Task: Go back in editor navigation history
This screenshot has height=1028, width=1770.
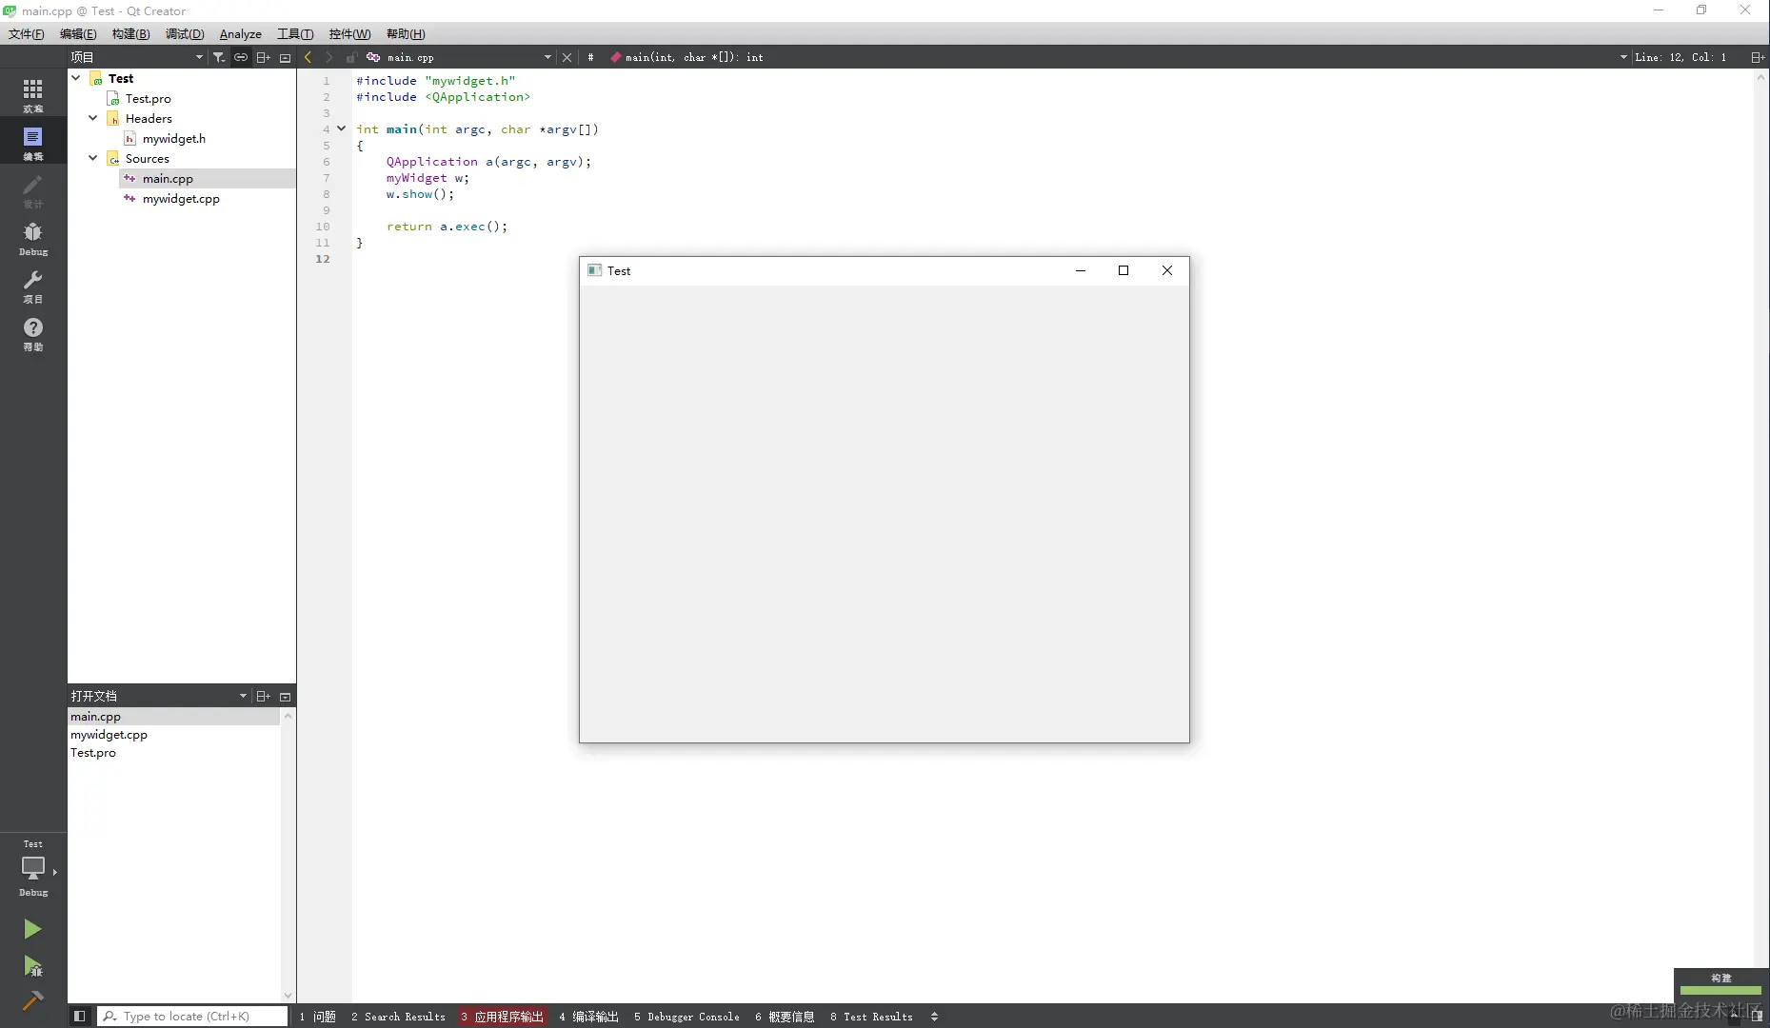Action: [308, 57]
